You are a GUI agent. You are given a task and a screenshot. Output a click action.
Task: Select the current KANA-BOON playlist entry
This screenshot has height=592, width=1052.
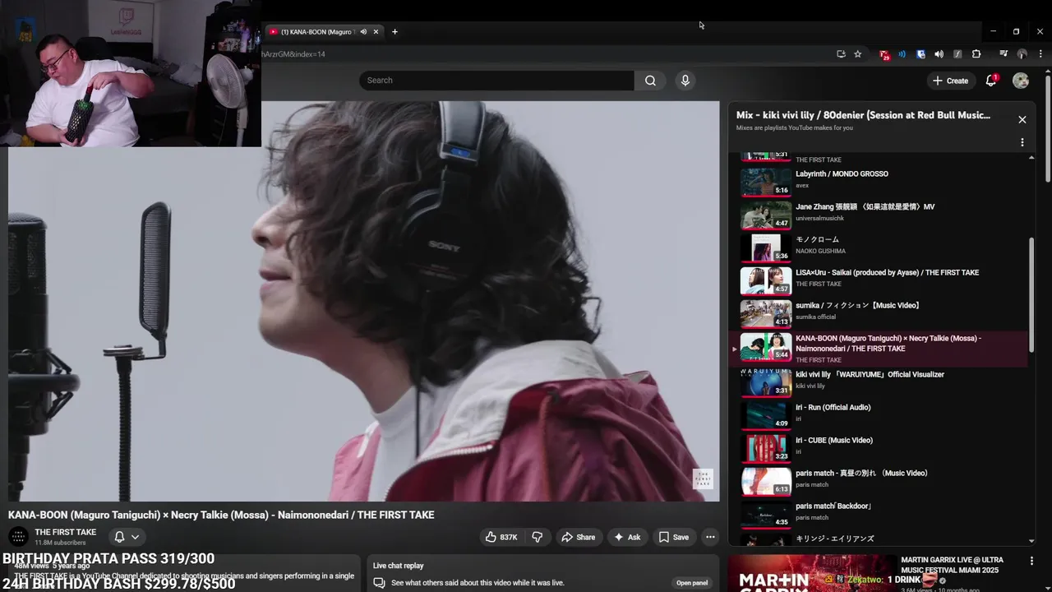(x=879, y=349)
